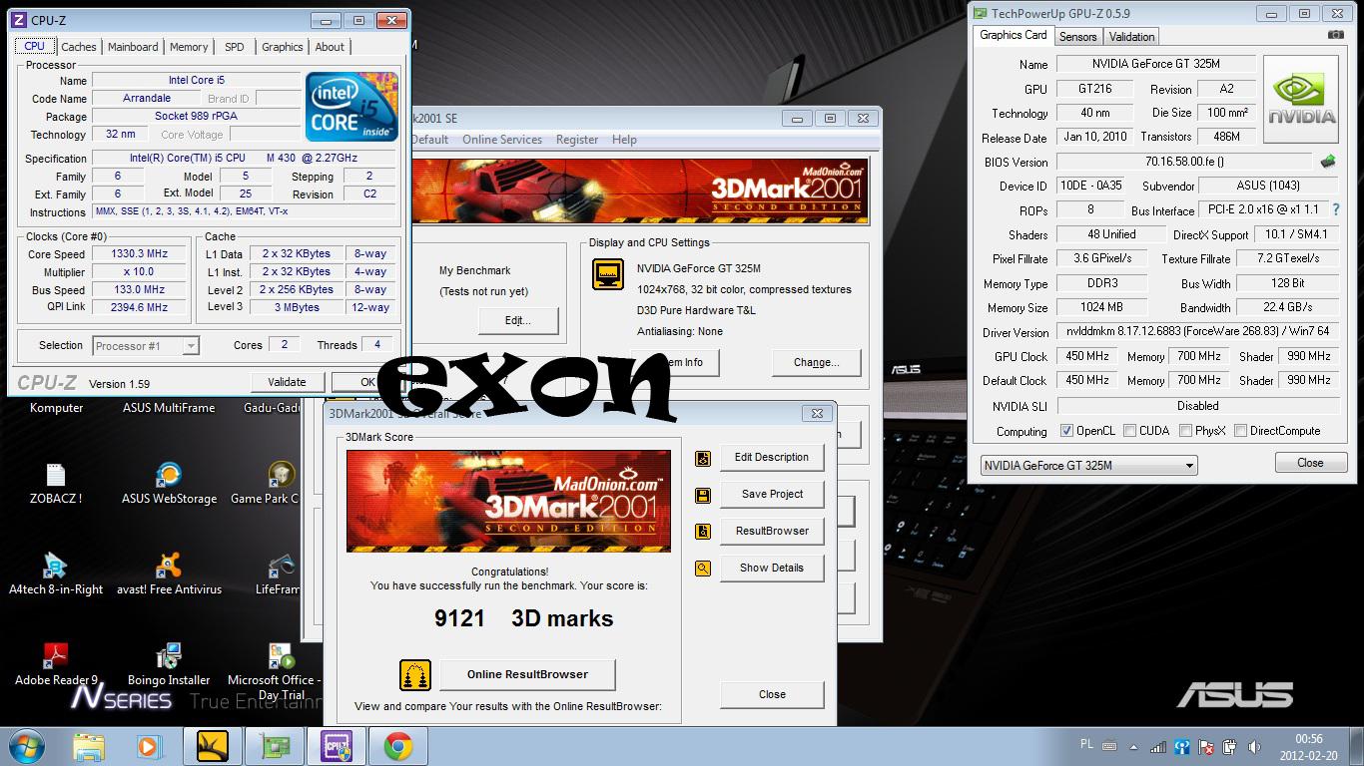This screenshot has width=1364, height=766.
Task: Click the Edit Description button
Action: [772, 458]
